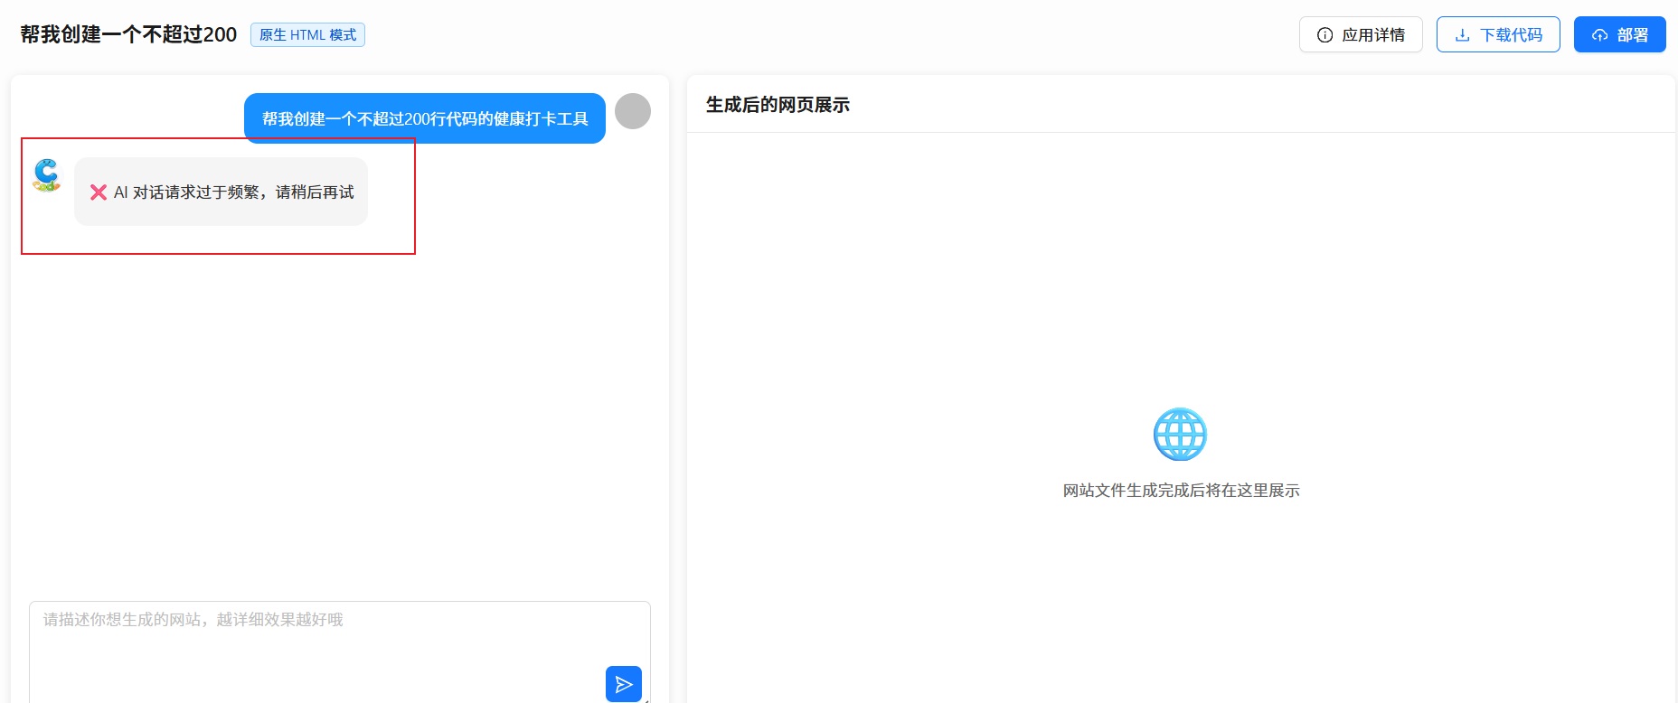Click the blue globe placeholder icon
This screenshot has width=1678, height=703.
pos(1180,435)
